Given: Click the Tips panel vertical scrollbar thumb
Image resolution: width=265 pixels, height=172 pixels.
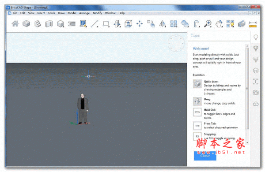Looking at the screenshot, I should coord(247,89).
